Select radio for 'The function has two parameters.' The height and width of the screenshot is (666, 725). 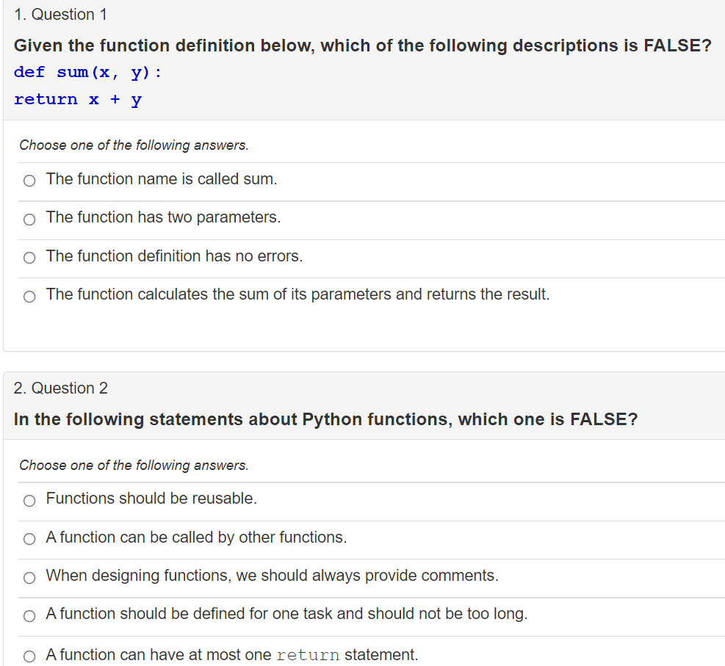pyautogui.click(x=29, y=219)
